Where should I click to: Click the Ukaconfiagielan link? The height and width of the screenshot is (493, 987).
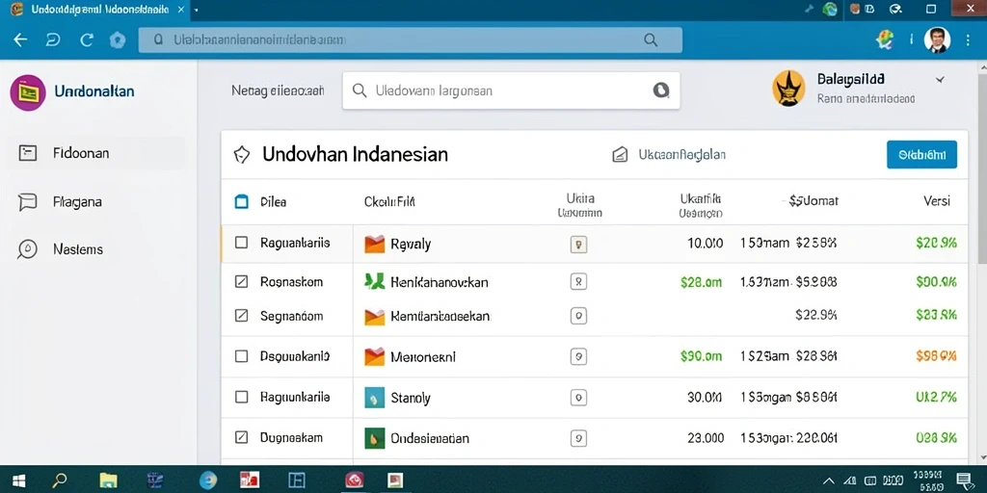(682, 155)
